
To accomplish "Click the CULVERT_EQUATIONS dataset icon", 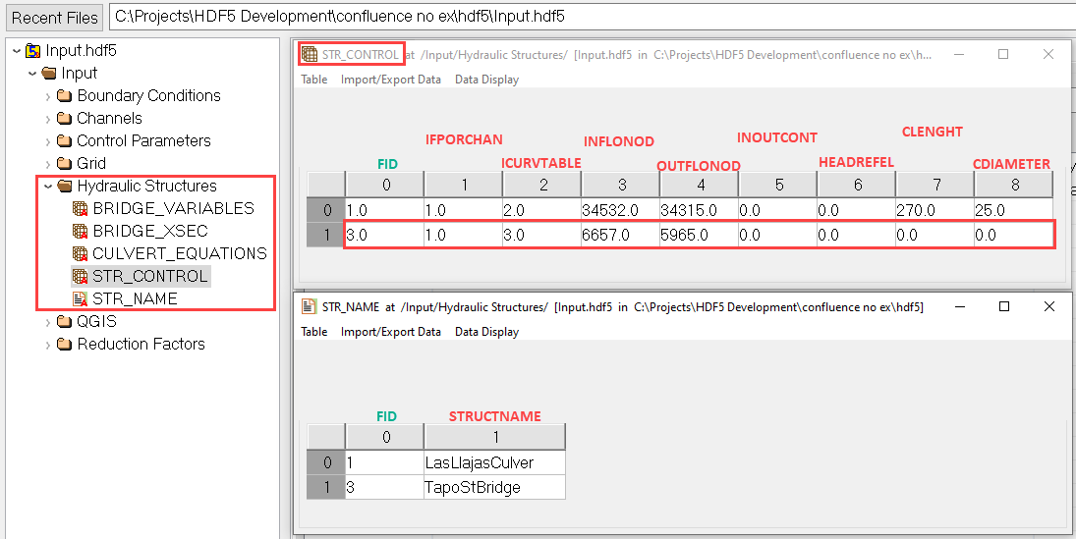I will click(81, 253).
